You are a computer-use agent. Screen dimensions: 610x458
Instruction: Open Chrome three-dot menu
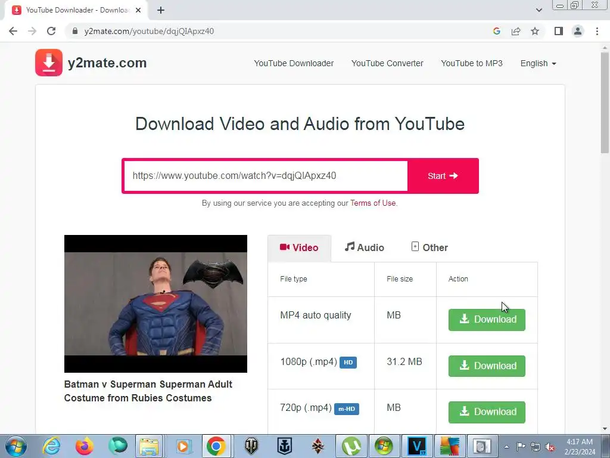click(x=597, y=31)
